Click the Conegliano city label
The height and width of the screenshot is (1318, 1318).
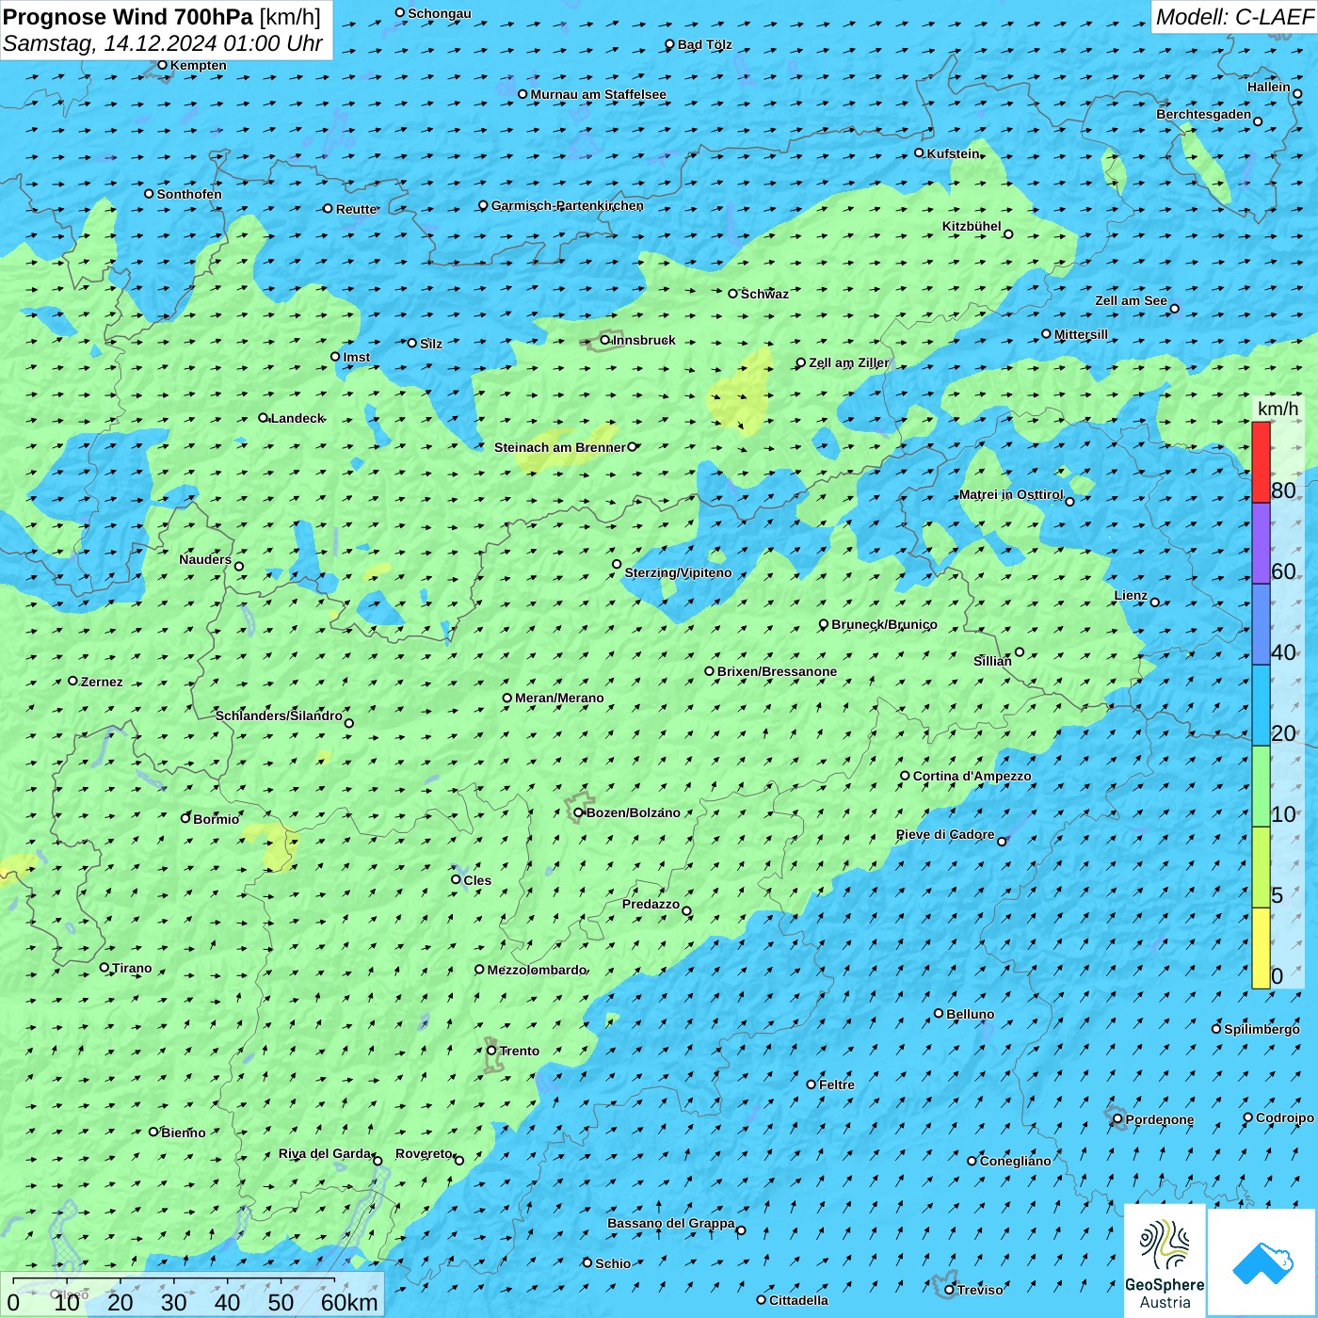(x=1015, y=1161)
